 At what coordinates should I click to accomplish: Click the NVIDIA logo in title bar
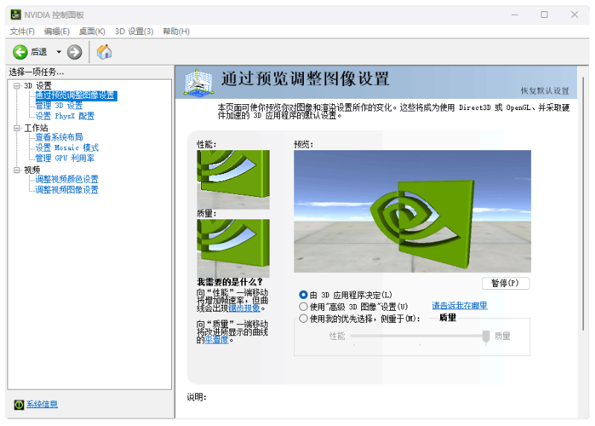[15, 14]
